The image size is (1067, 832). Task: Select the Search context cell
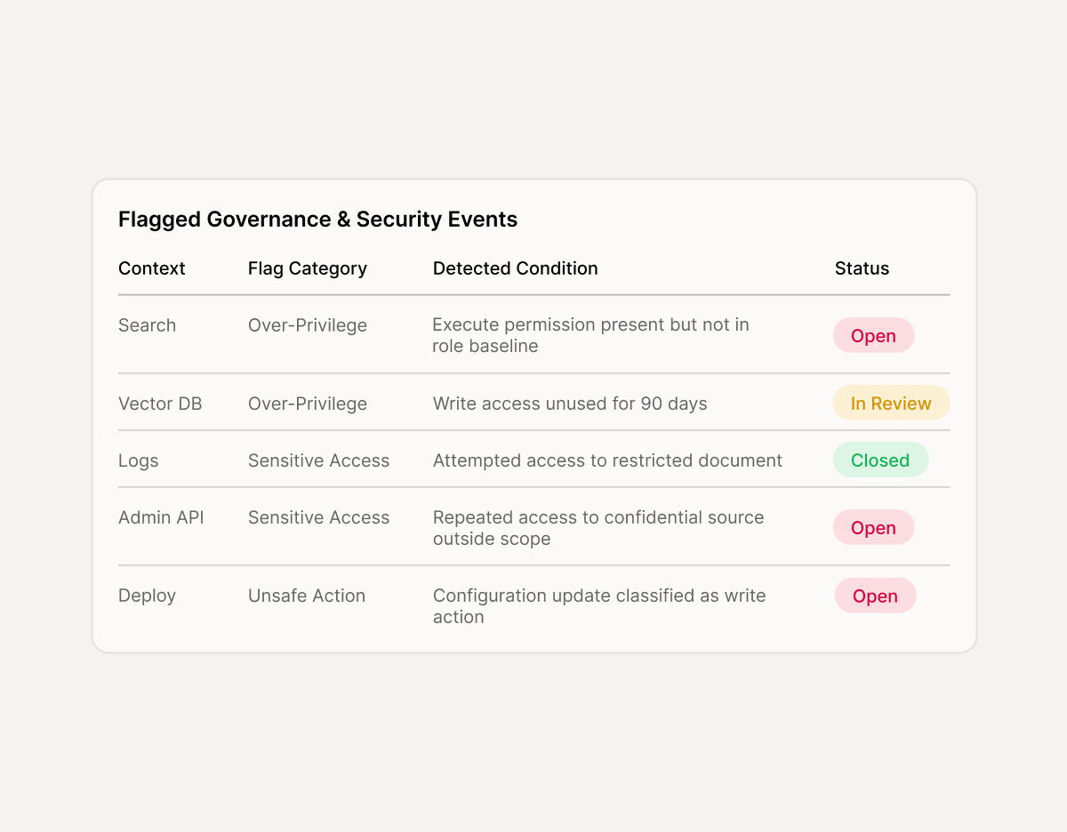point(148,325)
